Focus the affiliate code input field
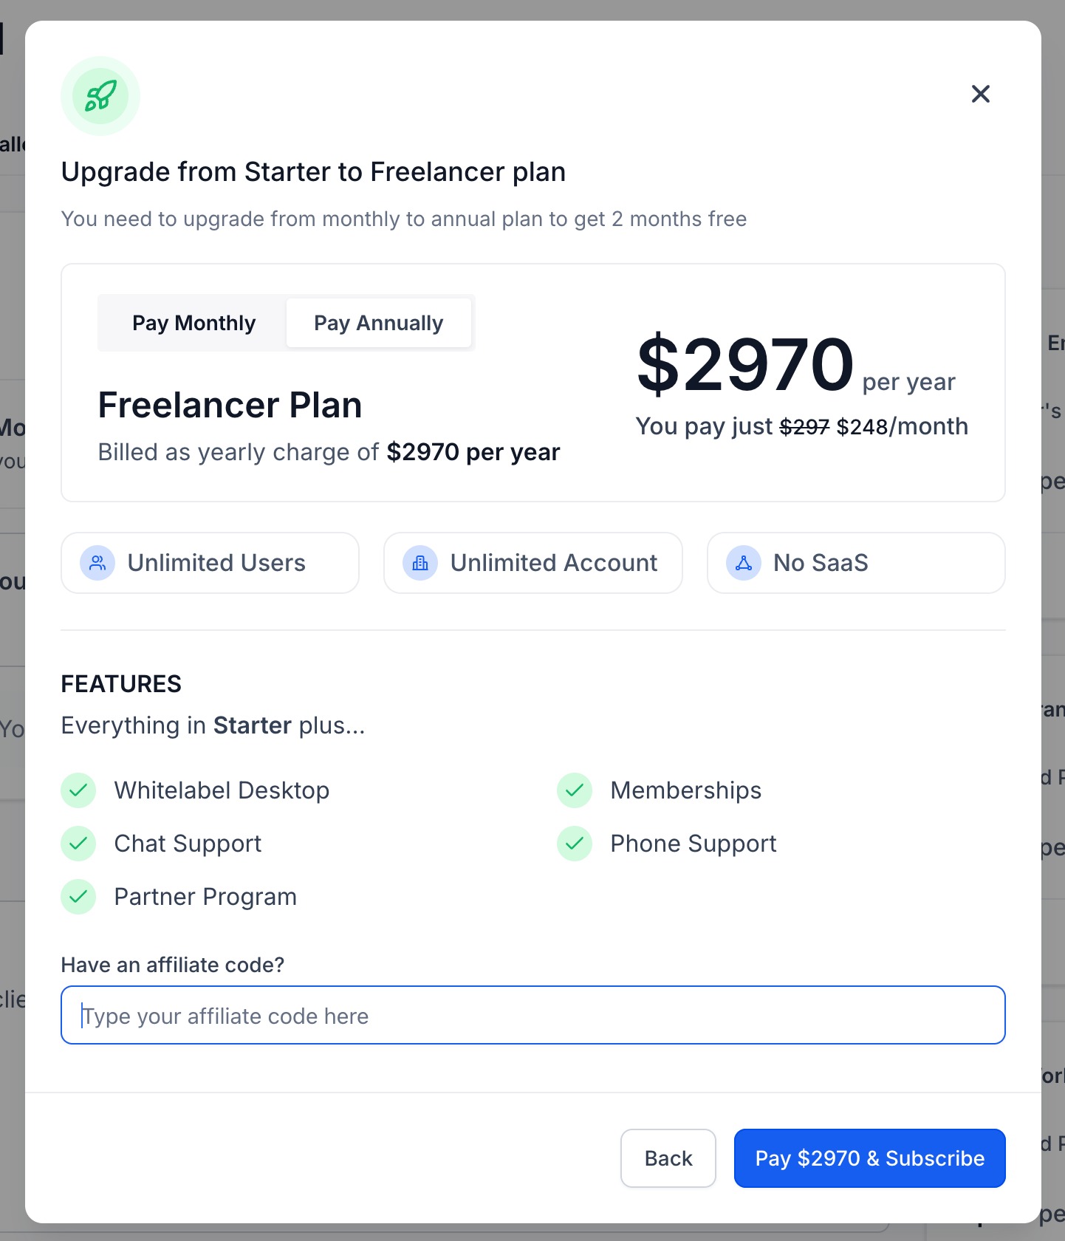The width and height of the screenshot is (1065, 1241). [x=533, y=1015]
